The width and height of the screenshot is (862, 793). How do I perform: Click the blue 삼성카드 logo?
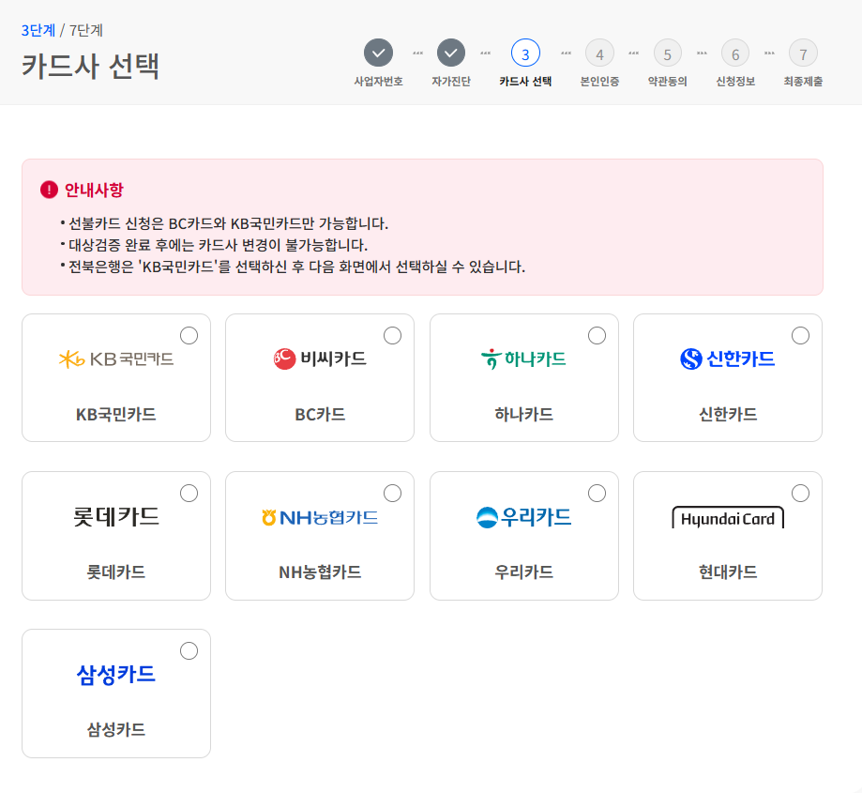pyautogui.click(x=116, y=675)
